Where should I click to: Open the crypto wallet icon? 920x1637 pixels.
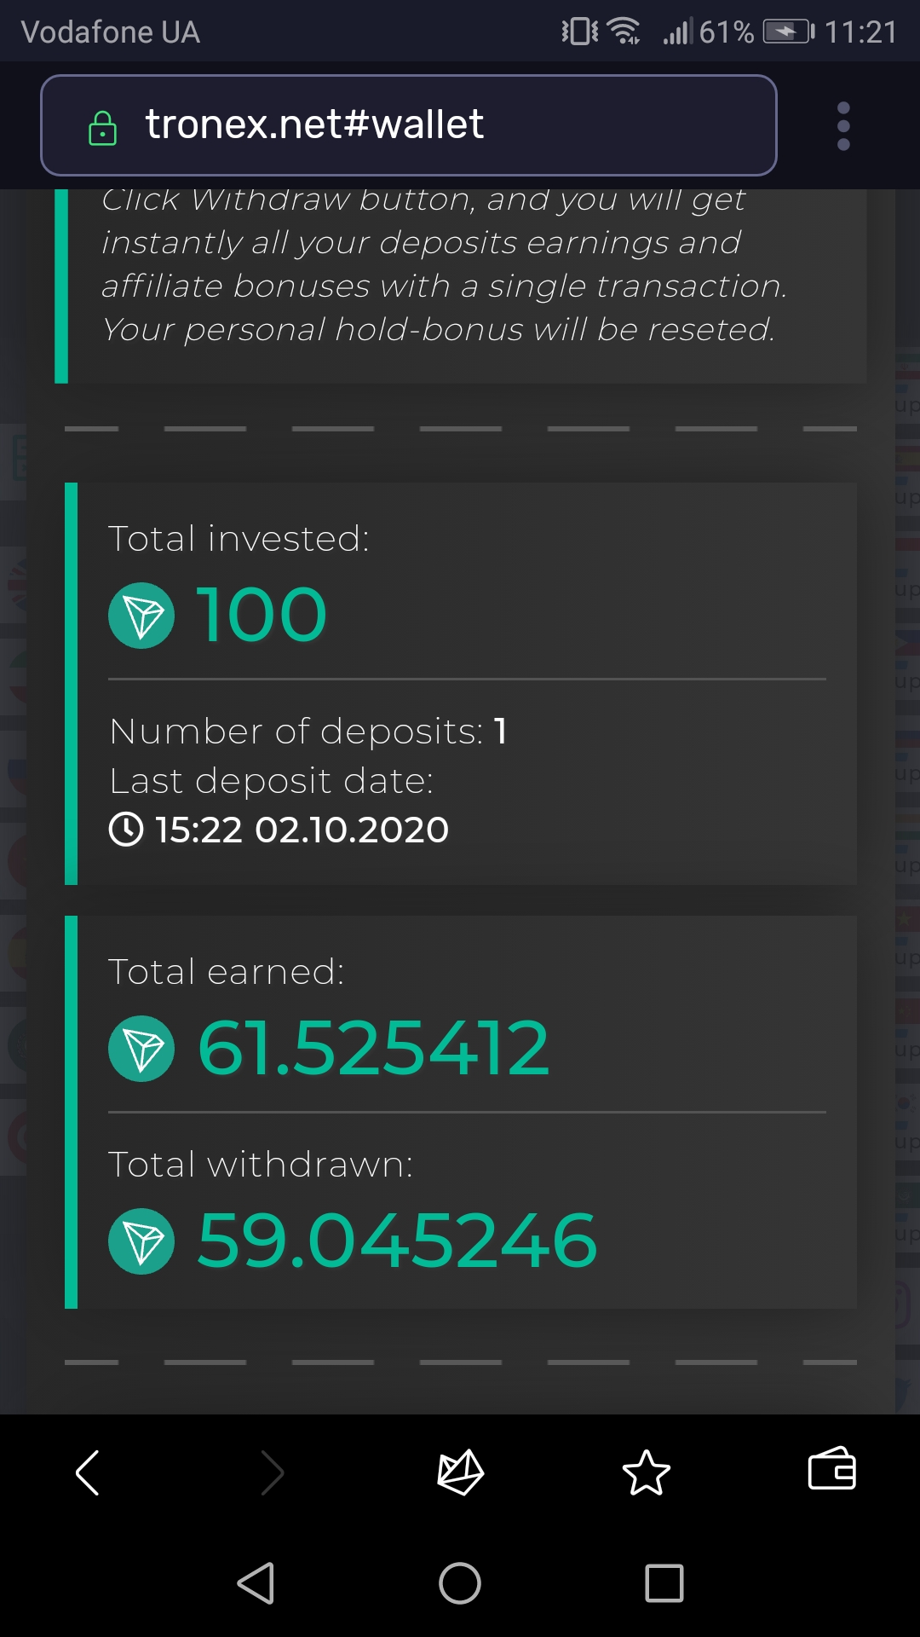832,1468
